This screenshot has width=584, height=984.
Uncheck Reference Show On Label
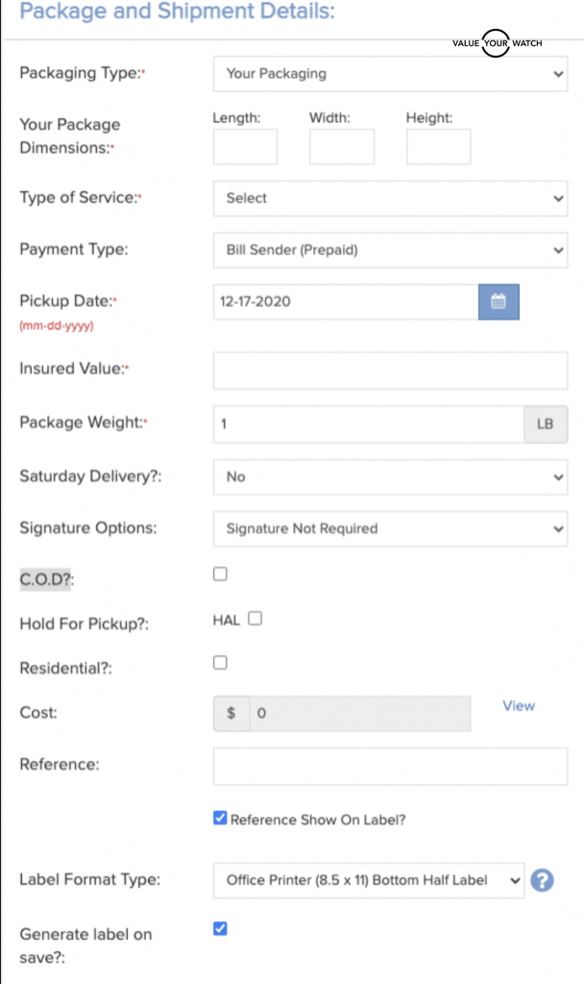[x=220, y=819]
